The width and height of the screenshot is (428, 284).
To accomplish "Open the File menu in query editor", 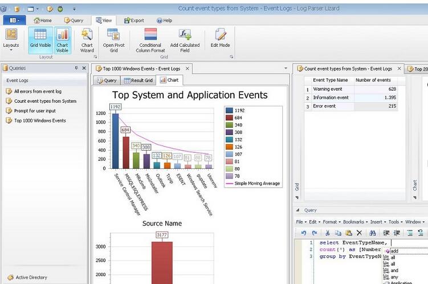I will tap(301, 222).
